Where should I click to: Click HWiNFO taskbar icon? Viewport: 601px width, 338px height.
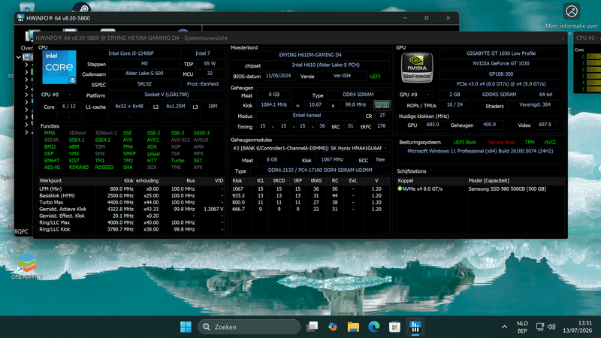[x=415, y=327]
